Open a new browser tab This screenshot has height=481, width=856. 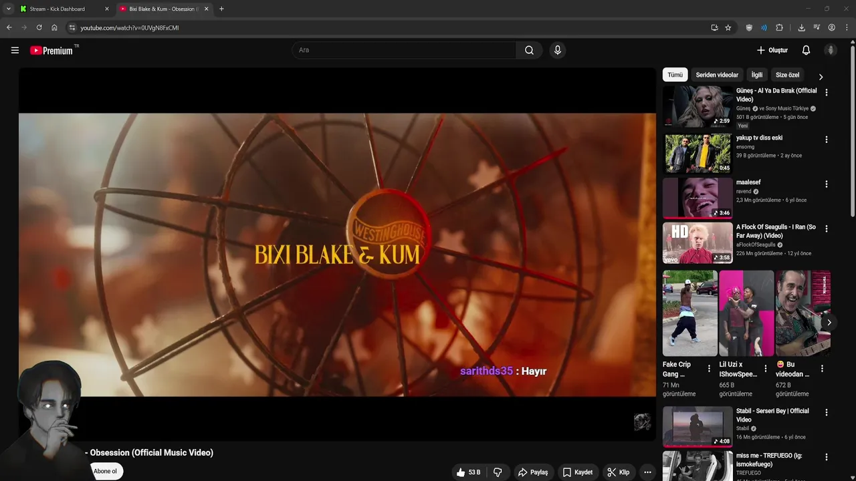tap(221, 9)
